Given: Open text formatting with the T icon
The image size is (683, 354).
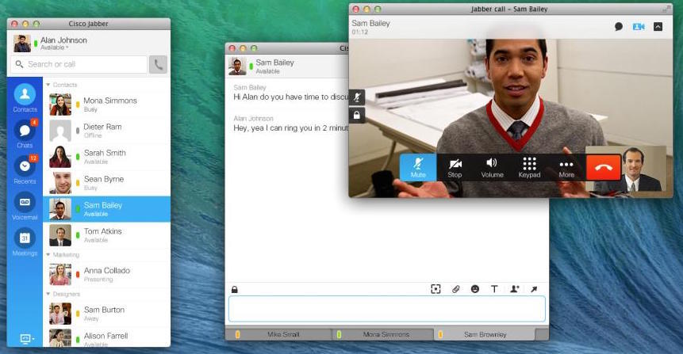Looking at the screenshot, I should pyautogui.click(x=494, y=289).
